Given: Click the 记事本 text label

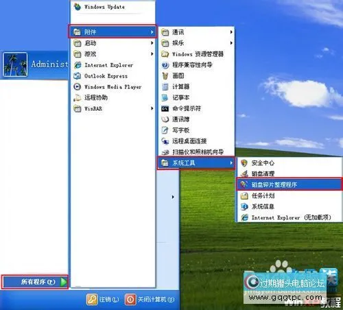Looking at the screenshot, I should tap(180, 97).
